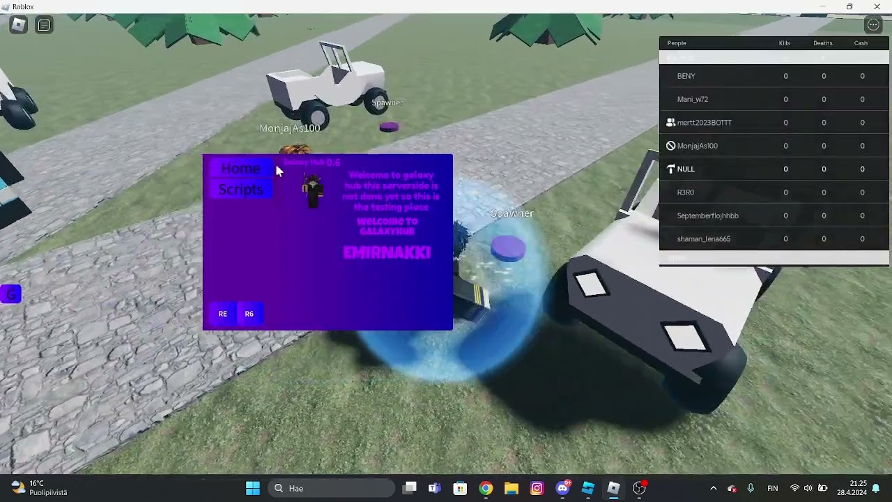Open Microsoft Teams from the taskbar

(435, 488)
